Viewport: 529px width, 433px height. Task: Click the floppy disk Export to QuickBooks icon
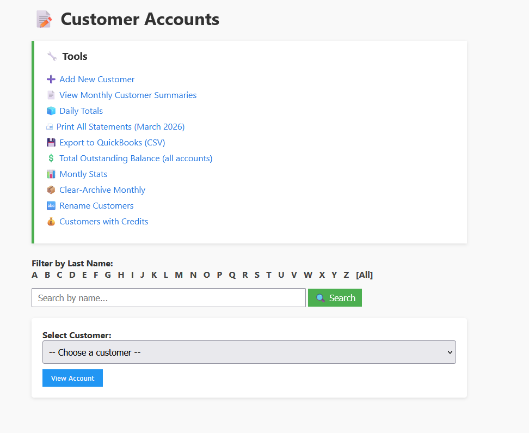click(x=51, y=143)
